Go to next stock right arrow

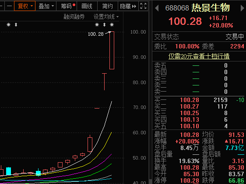point(242,8)
